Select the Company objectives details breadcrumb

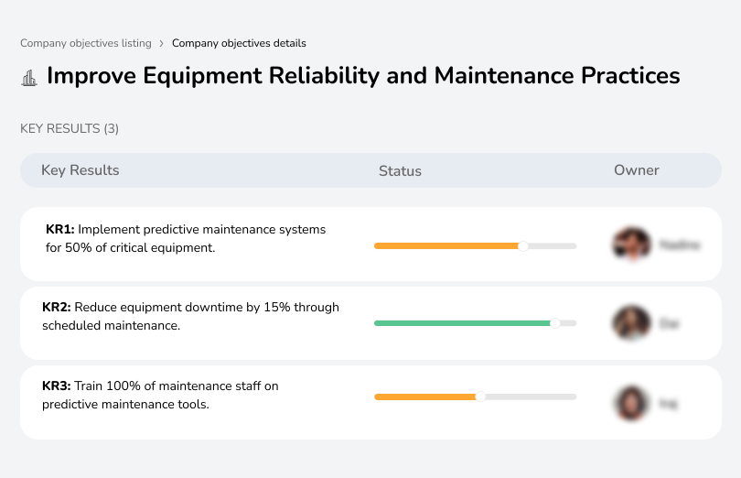[239, 43]
